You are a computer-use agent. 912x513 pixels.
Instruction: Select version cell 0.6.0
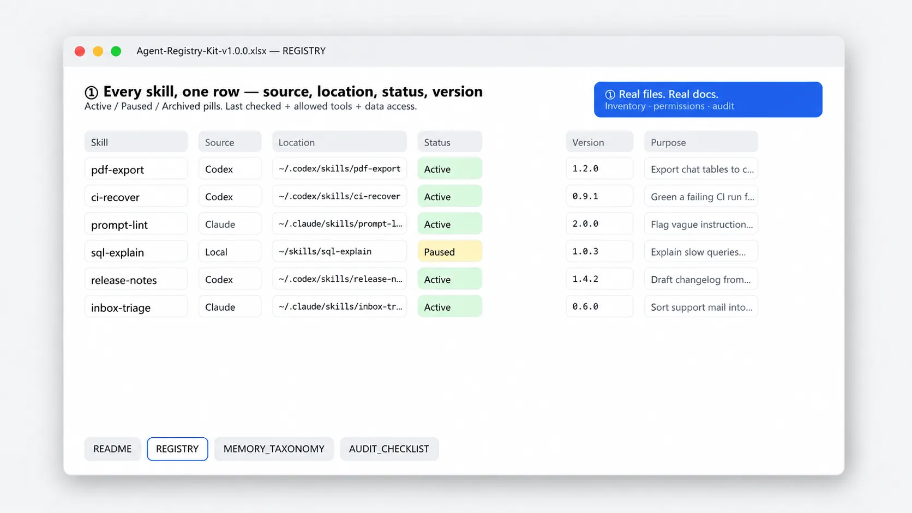599,306
